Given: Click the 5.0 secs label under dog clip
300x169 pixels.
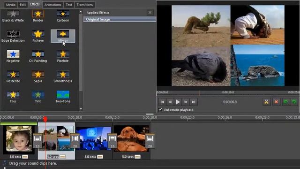Looking at the screenshot, I should point(128,157).
